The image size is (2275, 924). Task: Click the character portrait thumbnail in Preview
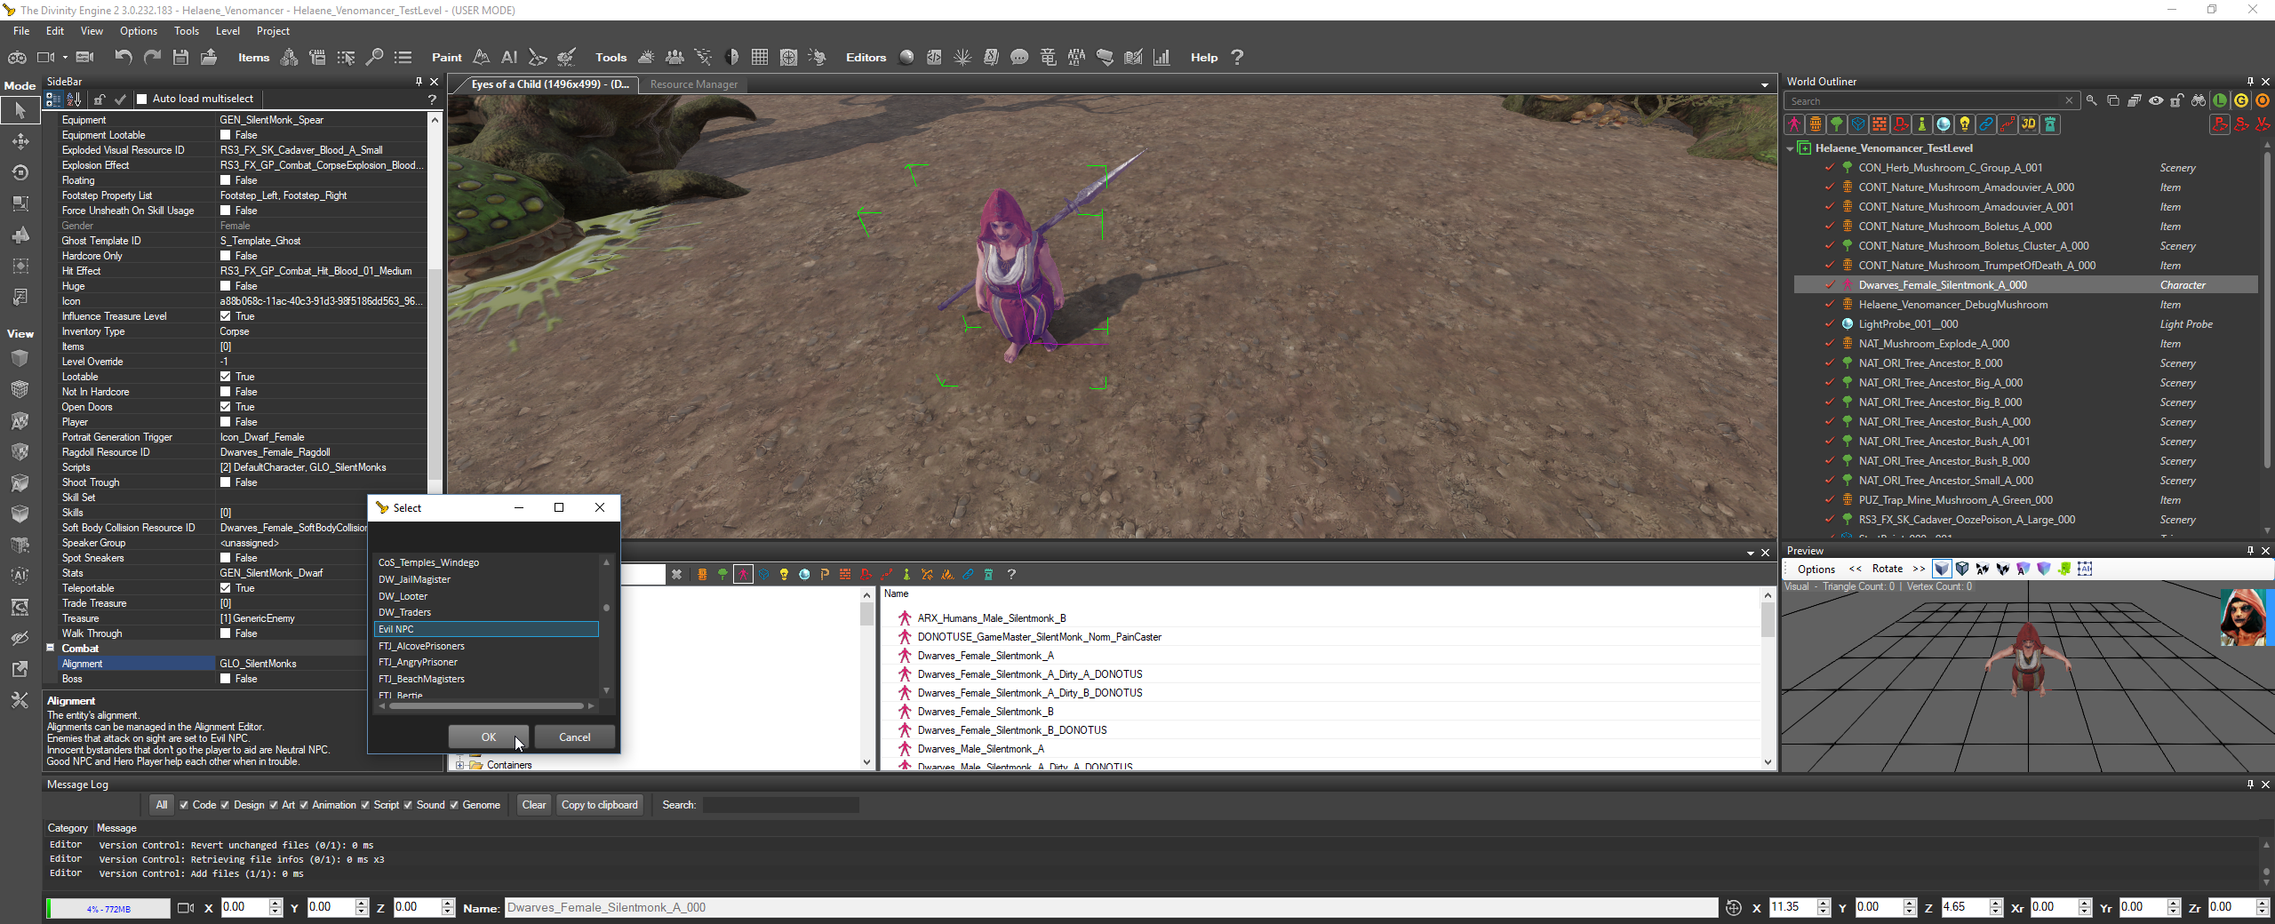2243,617
